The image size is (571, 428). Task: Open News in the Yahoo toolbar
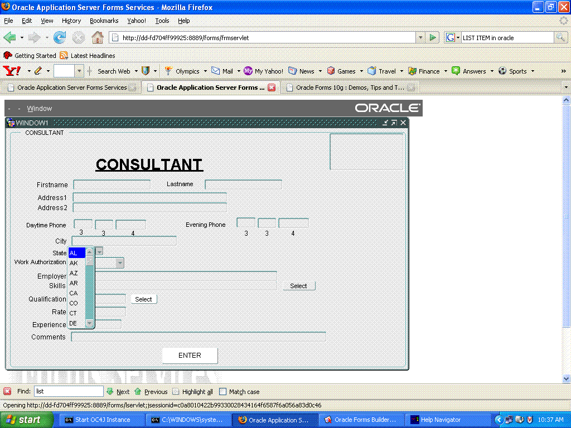point(301,71)
